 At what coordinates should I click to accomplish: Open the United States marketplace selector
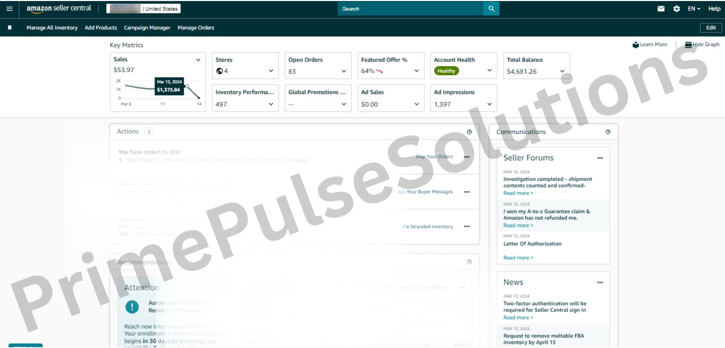143,8
